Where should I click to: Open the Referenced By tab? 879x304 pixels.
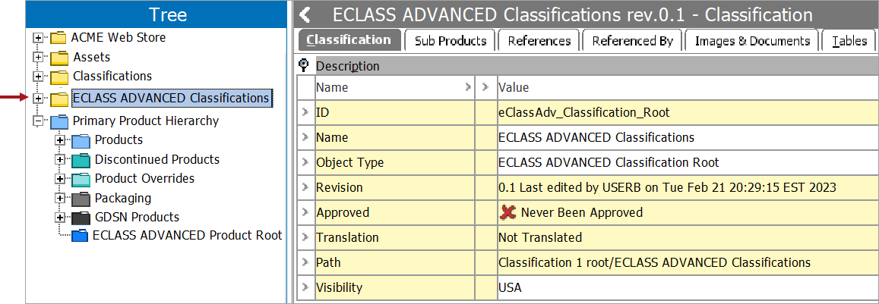[x=632, y=41]
